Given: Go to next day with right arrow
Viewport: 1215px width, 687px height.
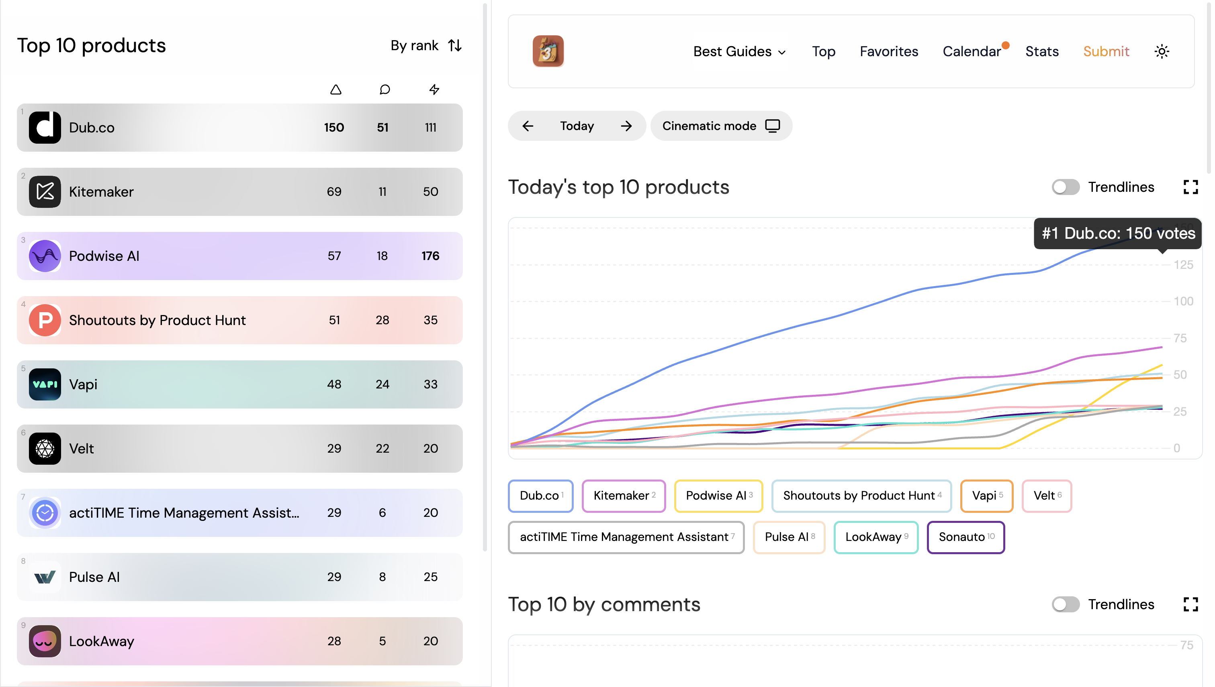Looking at the screenshot, I should (x=626, y=126).
